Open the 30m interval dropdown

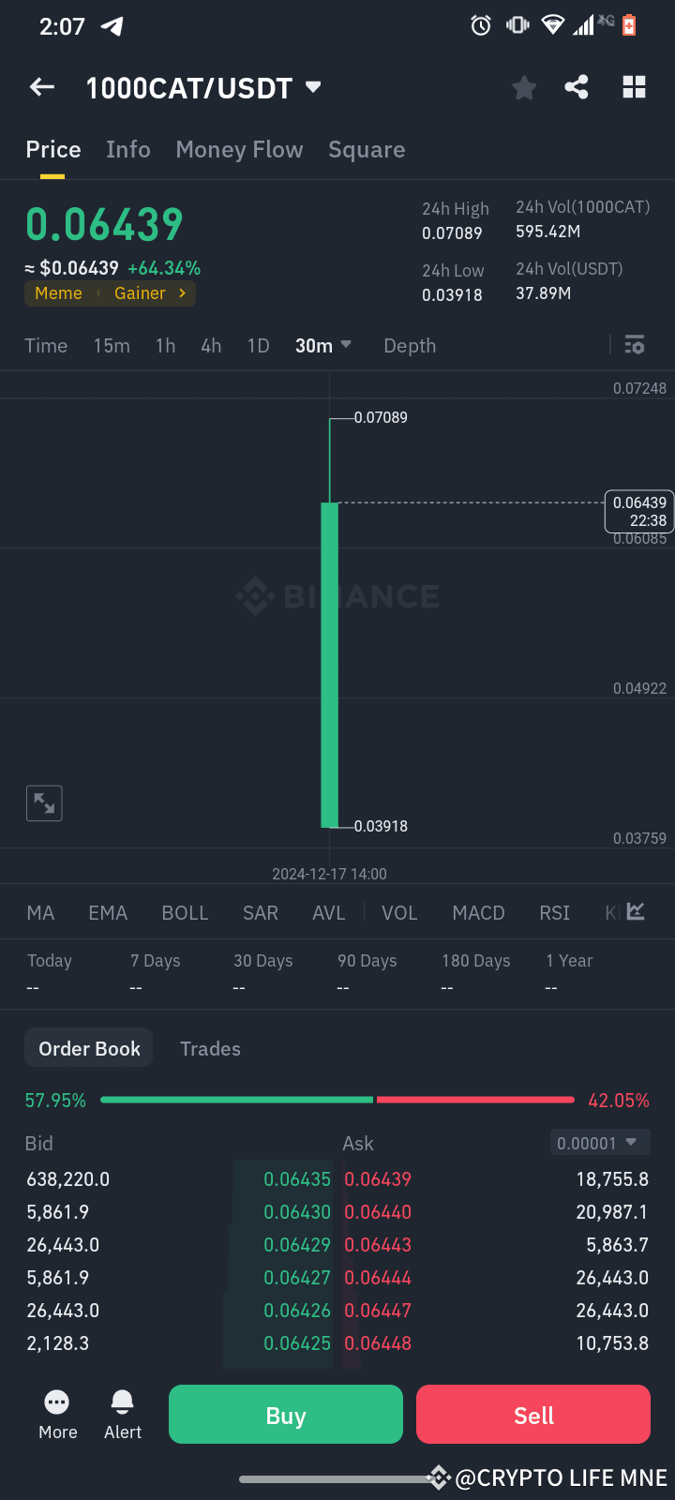pyautogui.click(x=322, y=345)
